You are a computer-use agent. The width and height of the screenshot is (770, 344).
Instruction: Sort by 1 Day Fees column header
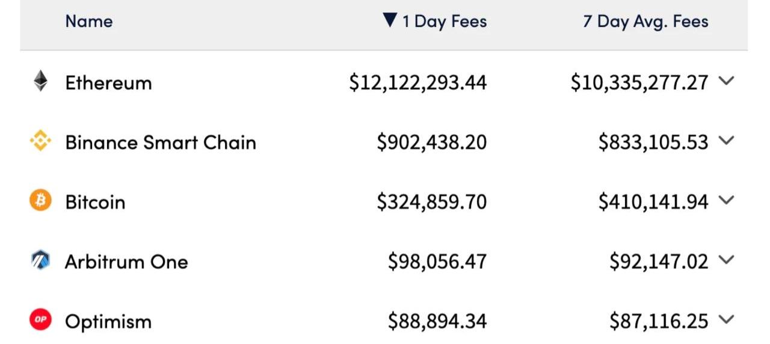click(x=445, y=22)
